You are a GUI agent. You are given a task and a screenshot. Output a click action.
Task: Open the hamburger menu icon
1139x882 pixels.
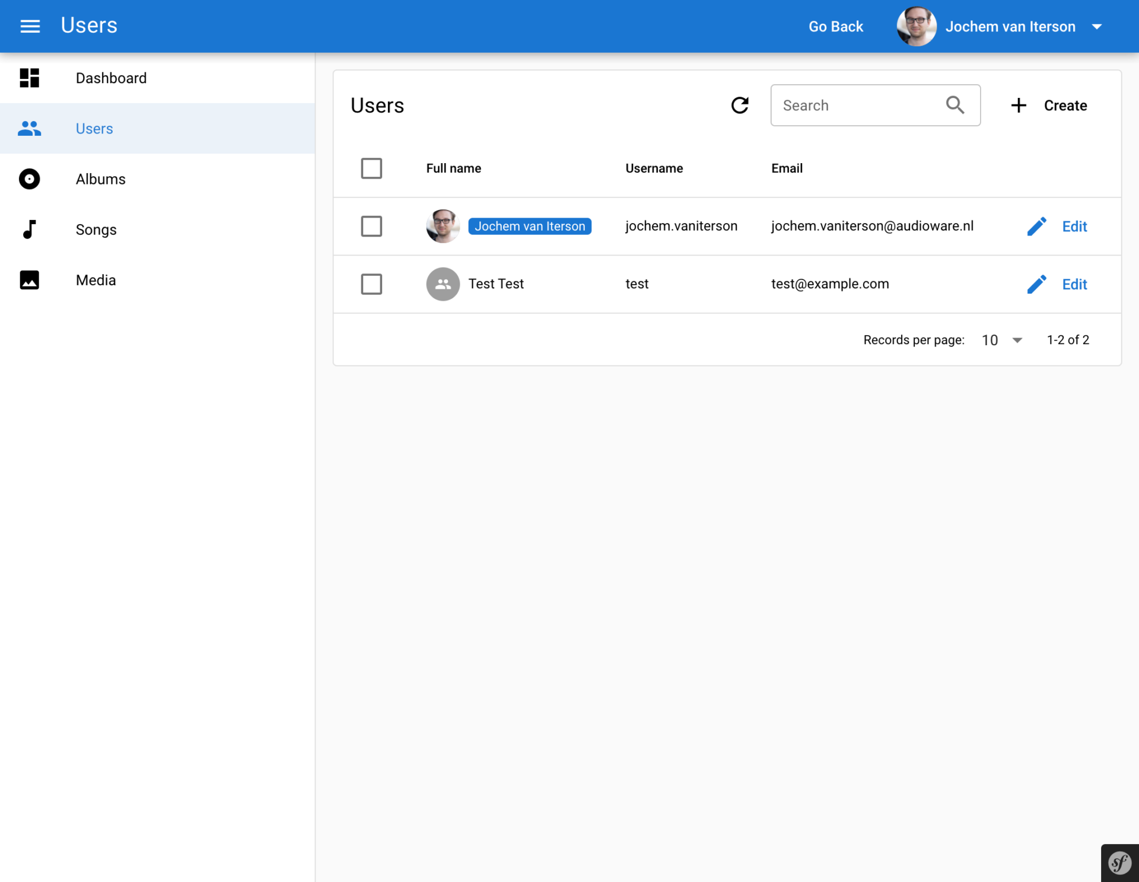(x=30, y=26)
